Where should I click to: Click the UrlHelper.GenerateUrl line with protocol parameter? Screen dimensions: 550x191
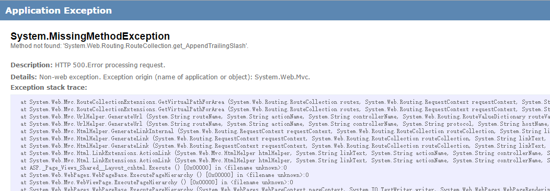(285, 124)
